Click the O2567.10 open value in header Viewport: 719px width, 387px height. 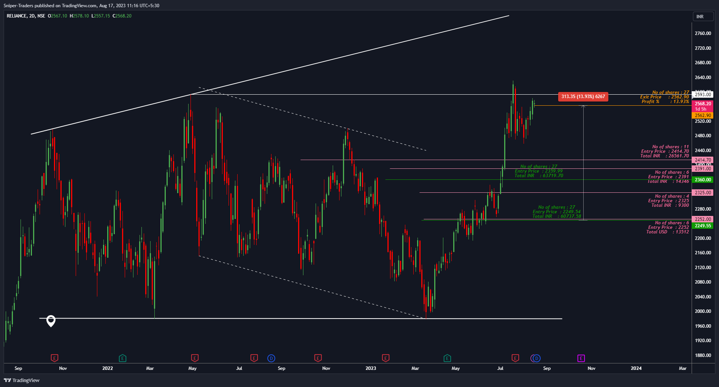pyautogui.click(x=57, y=16)
